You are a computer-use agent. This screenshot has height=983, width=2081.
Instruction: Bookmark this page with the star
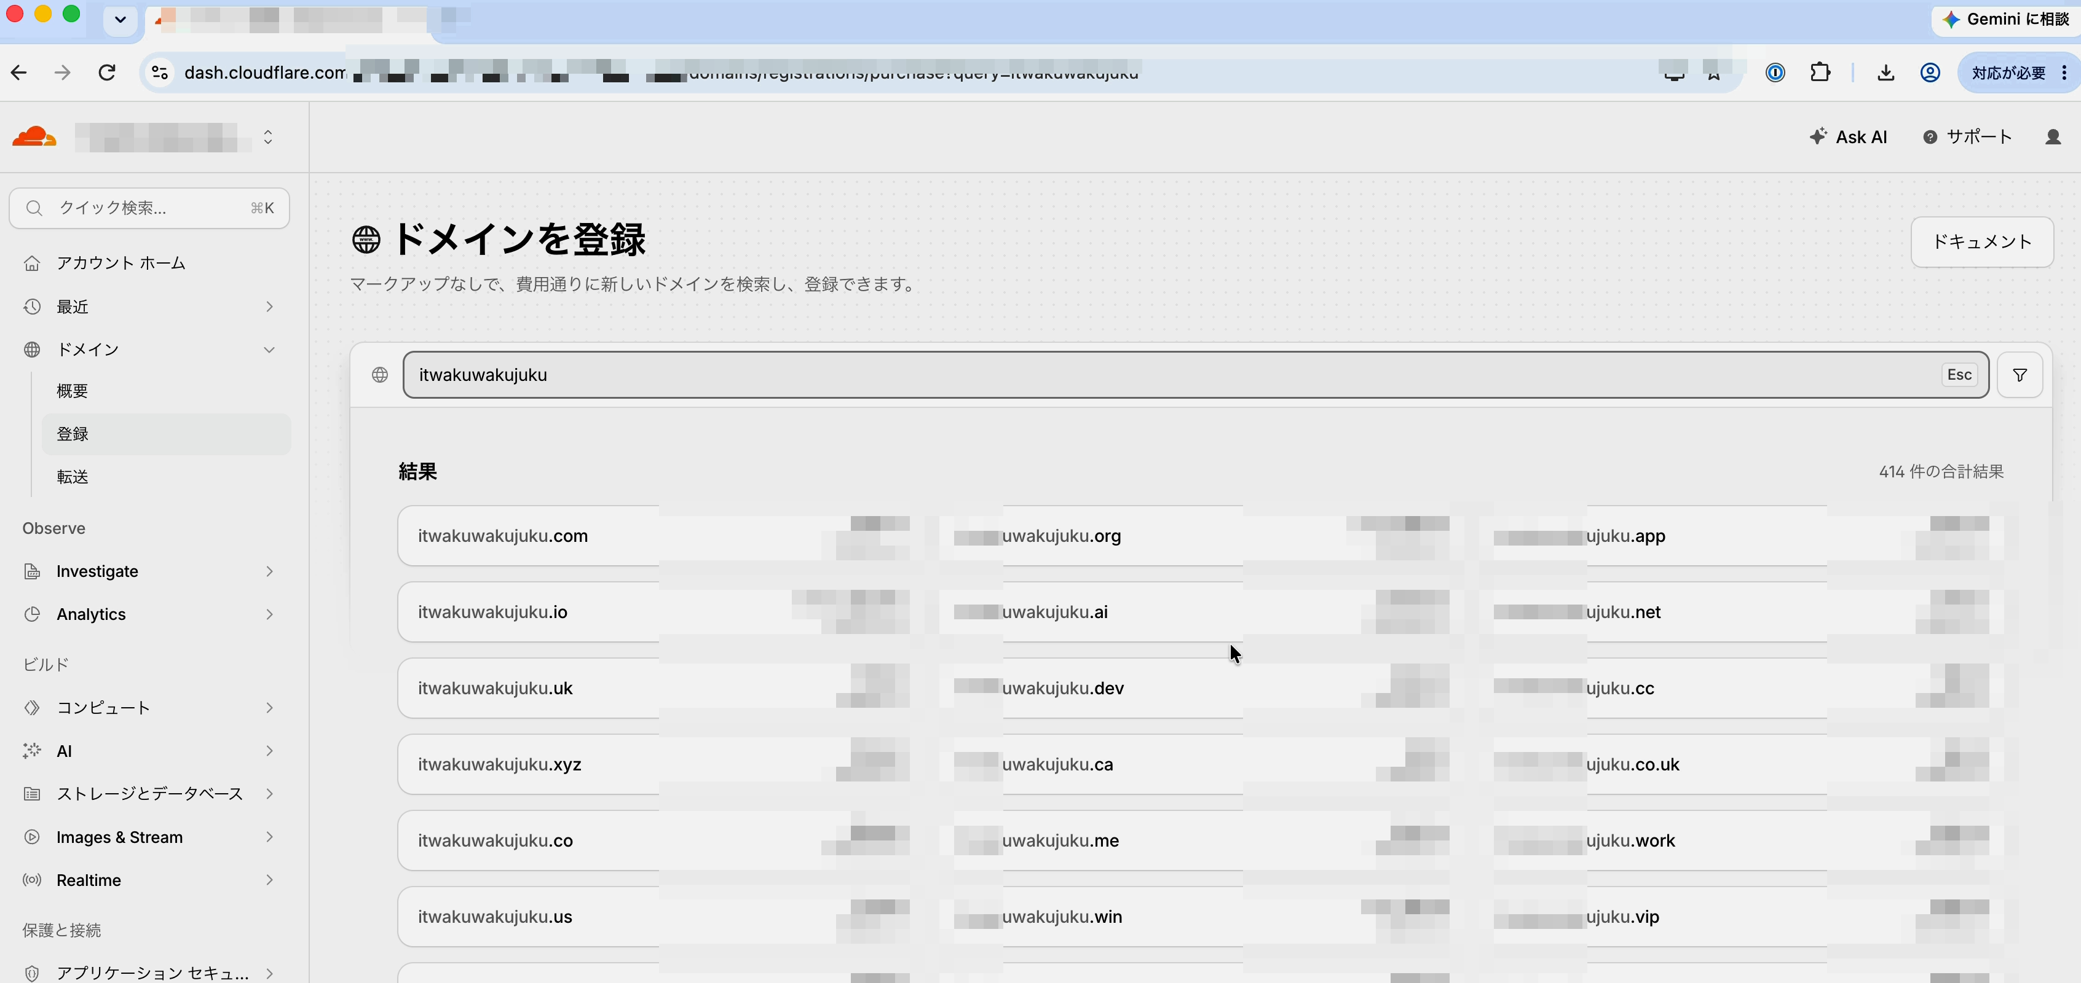[1713, 74]
